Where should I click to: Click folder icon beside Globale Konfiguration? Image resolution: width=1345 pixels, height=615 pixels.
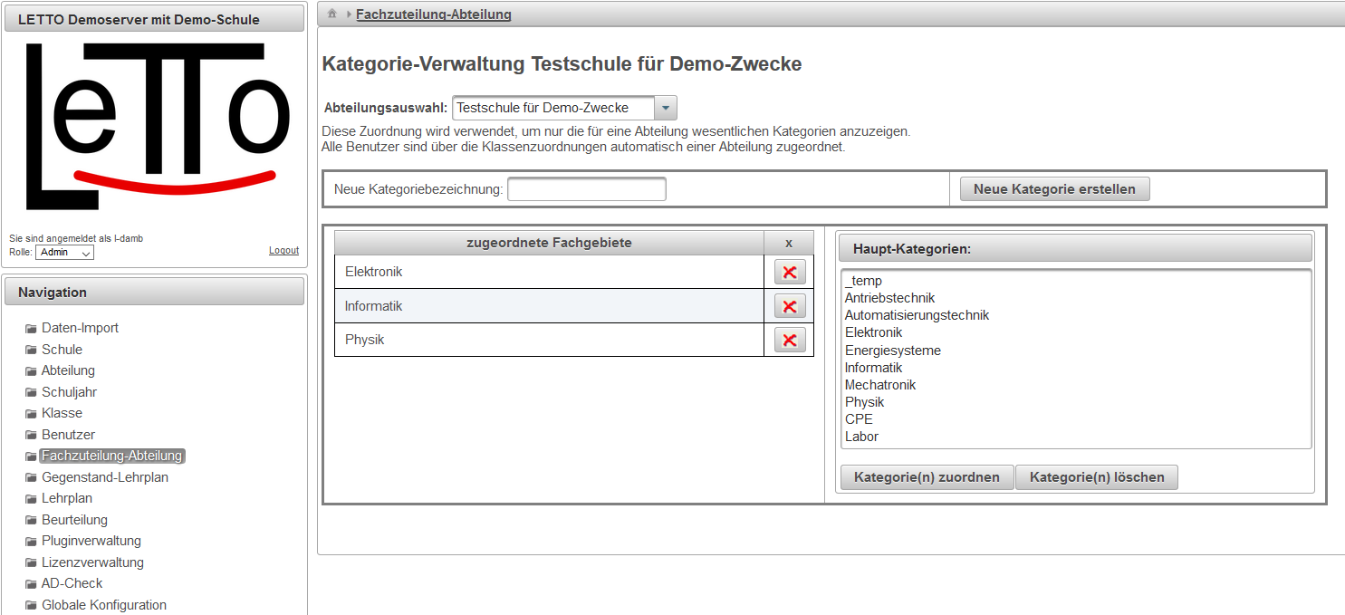(x=31, y=606)
